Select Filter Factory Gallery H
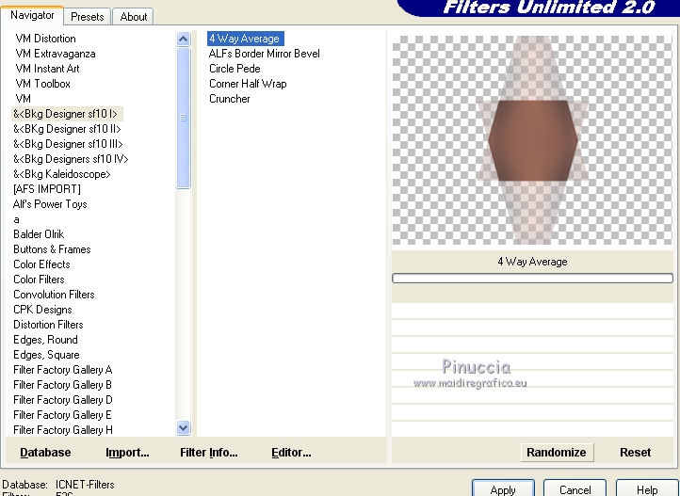This screenshot has width=680, height=496. pos(63,430)
